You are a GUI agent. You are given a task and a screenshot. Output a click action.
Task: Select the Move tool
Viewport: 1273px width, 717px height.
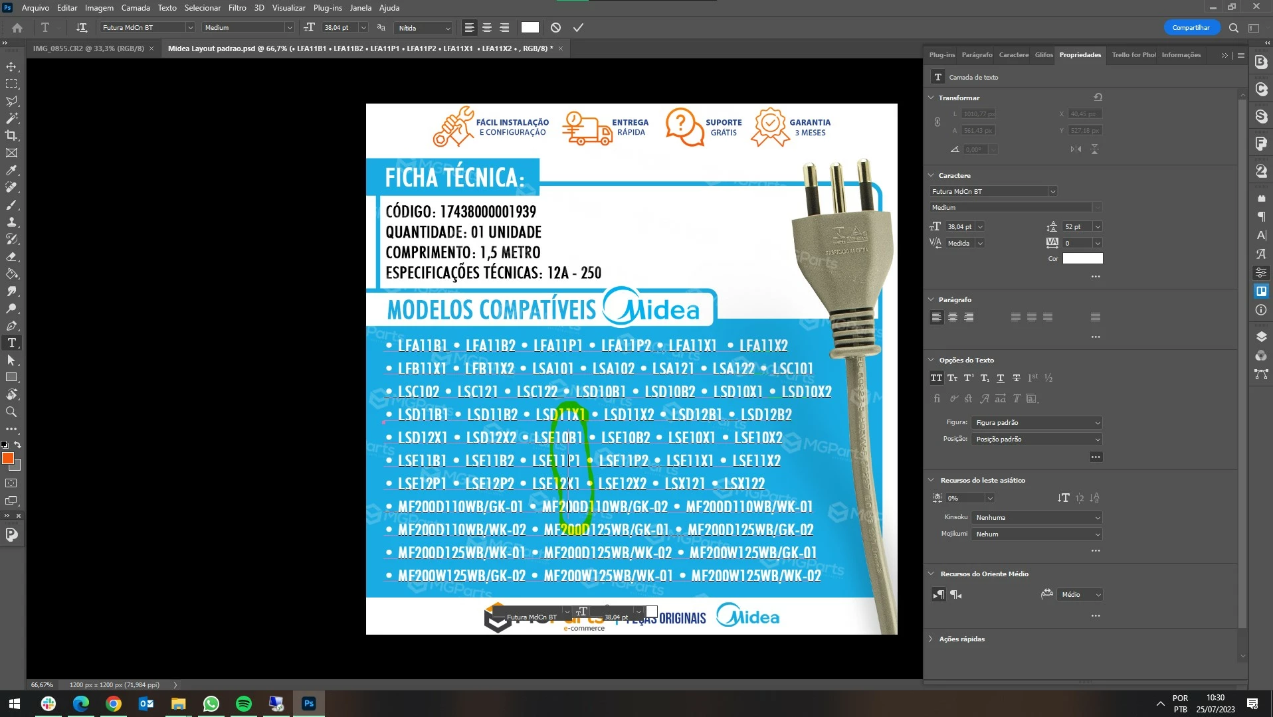pos(11,67)
